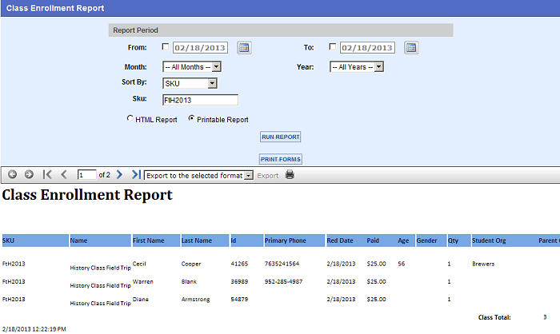Click Id 36989 cell
This screenshot has width=560, height=334.
[239, 281]
